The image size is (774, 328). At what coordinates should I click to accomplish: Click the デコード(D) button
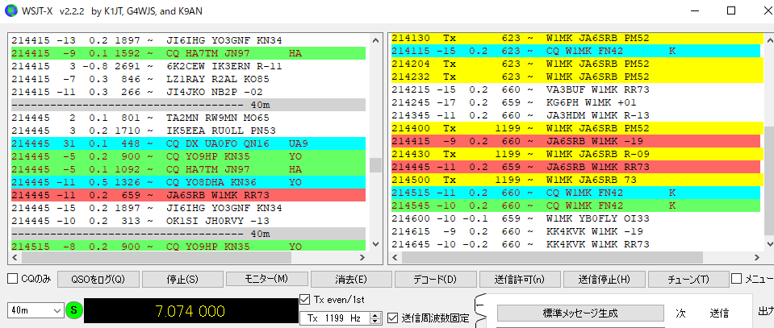pyautogui.click(x=435, y=279)
